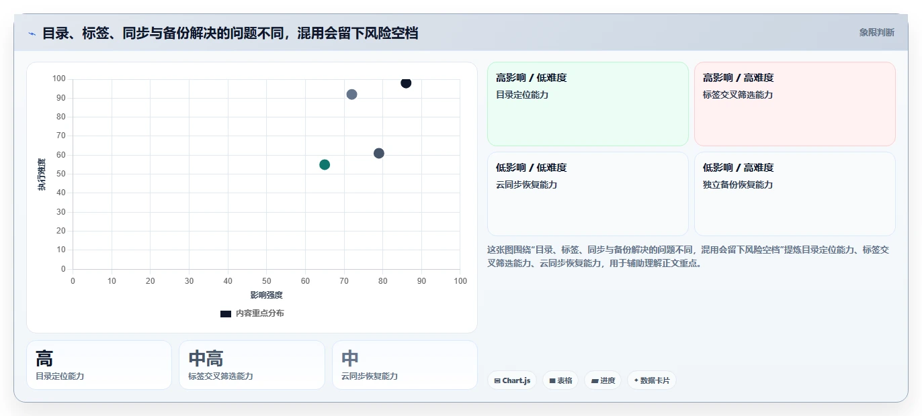This screenshot has height=416, width=922.
Task: Open the 高影响 / 高难度 quadrant card
Action: (795, 104)
